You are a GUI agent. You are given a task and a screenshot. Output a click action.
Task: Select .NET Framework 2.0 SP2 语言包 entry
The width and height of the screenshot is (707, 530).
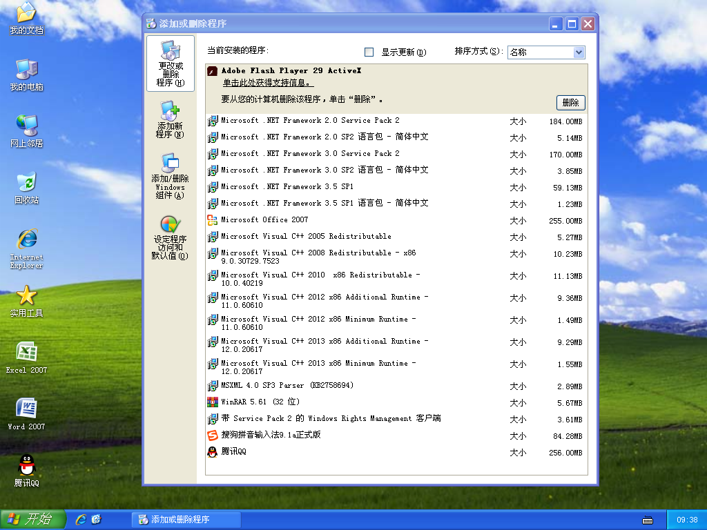tap(396, 137)
